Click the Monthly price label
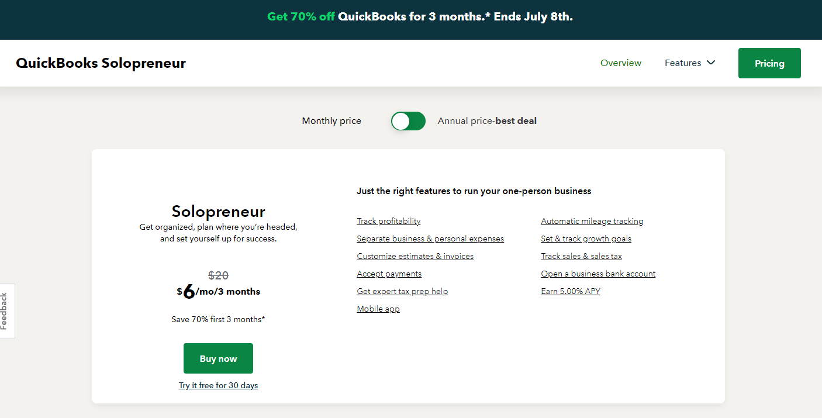 pyautogui.click(x=331, y=121)
